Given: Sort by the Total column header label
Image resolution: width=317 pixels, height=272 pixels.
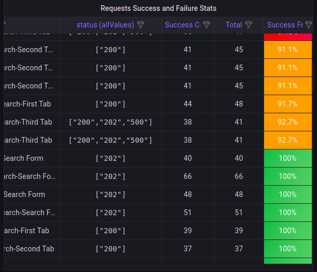Looking at the screenshot, I should [x=233, y=25].
